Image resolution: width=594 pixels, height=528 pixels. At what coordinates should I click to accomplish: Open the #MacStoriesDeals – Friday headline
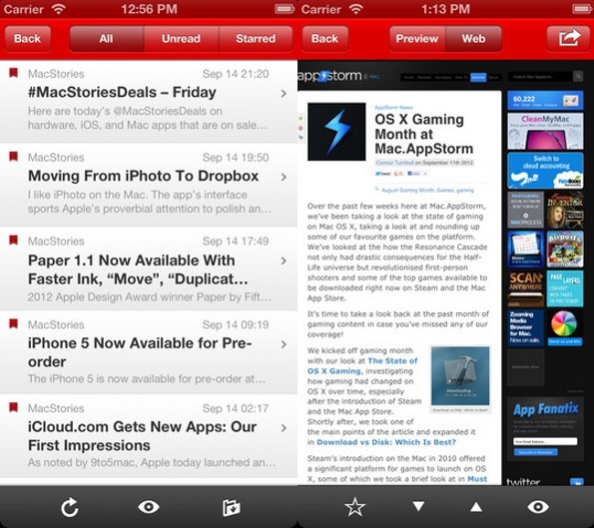tap(122, 93)
